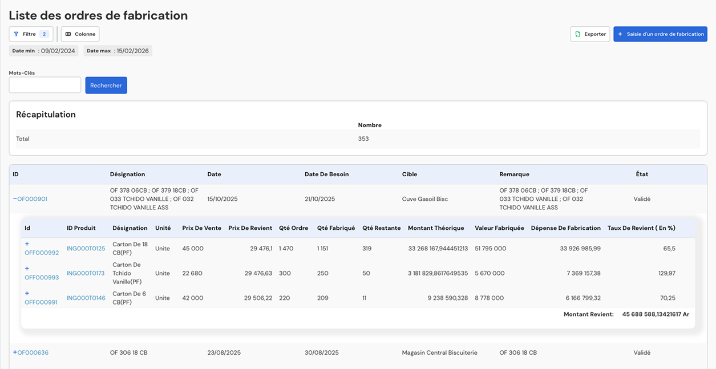
Task: Open sub-order link OFF000991
Action: tap(41, 302)
